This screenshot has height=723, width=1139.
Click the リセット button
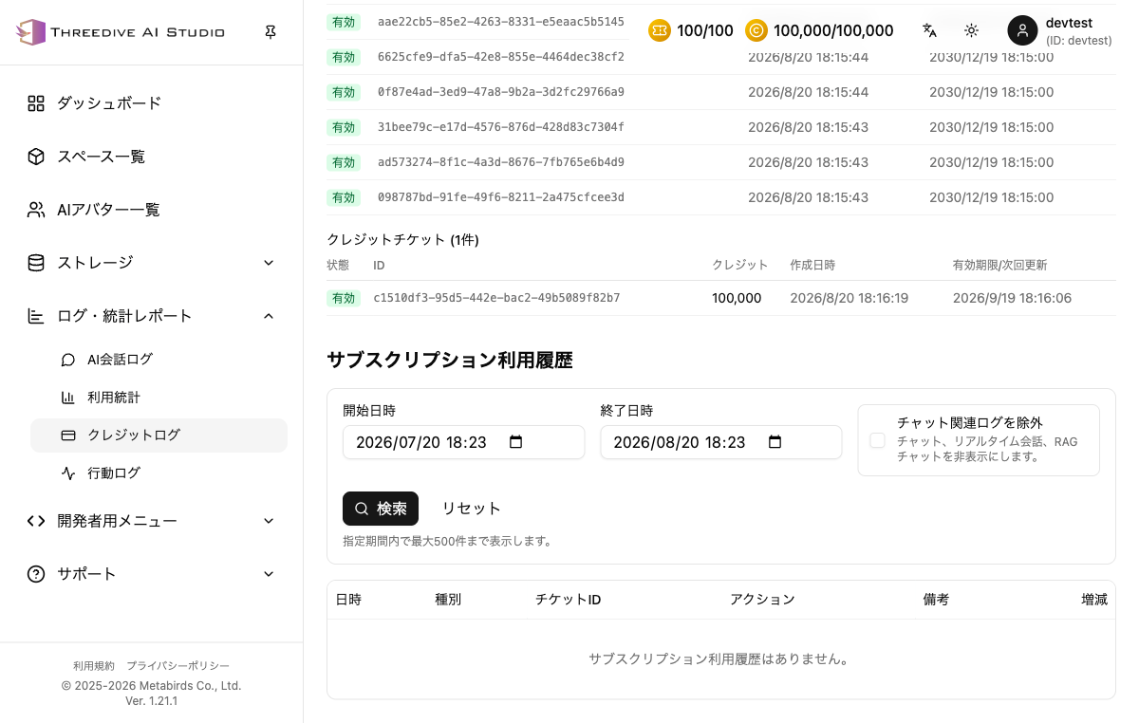472,509
